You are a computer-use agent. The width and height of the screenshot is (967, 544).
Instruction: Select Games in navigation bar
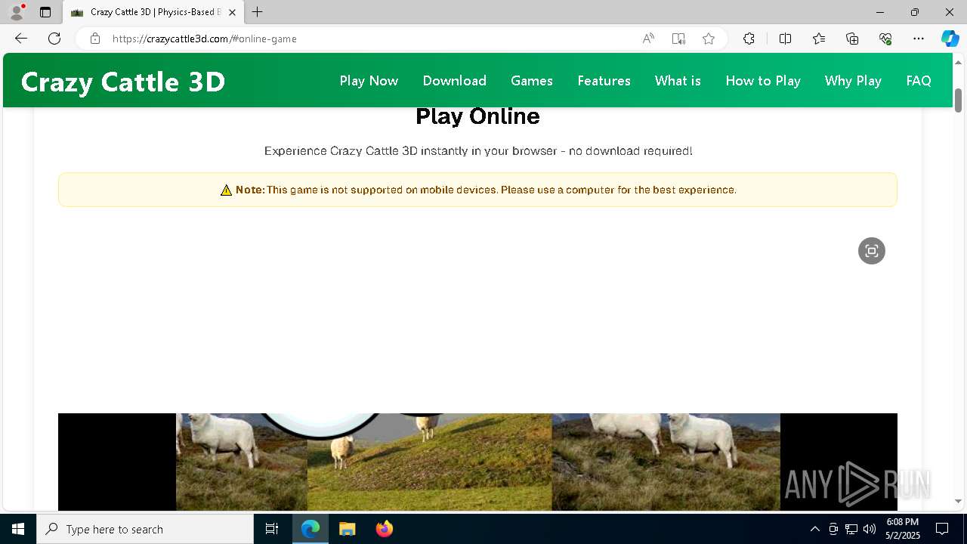[532, 81]
